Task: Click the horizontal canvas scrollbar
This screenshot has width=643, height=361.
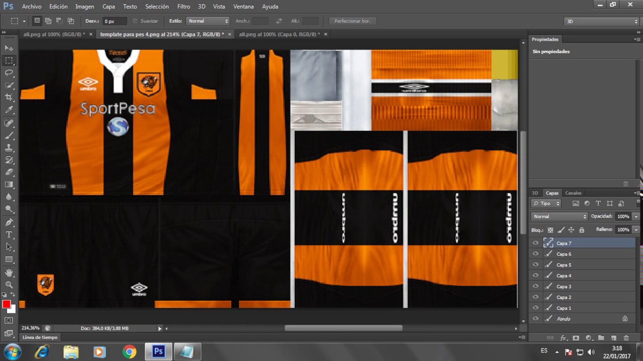Action: (343, 328)
